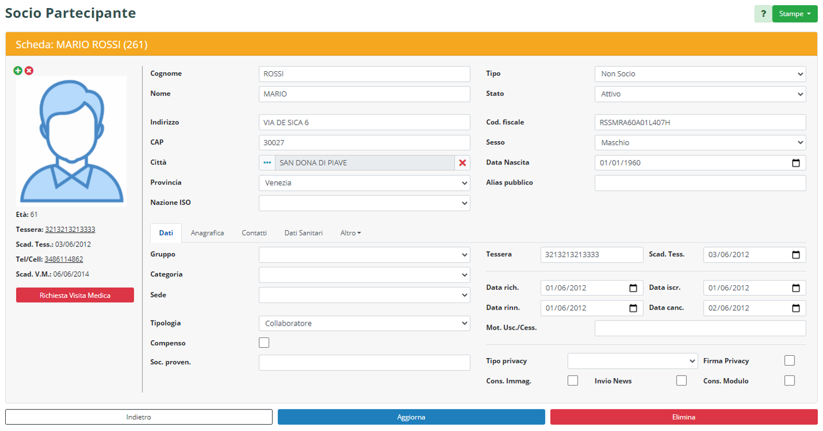Open the Data Nascita calendar picker icon
This screenshot has height=431, width=823.
(796, 163)
